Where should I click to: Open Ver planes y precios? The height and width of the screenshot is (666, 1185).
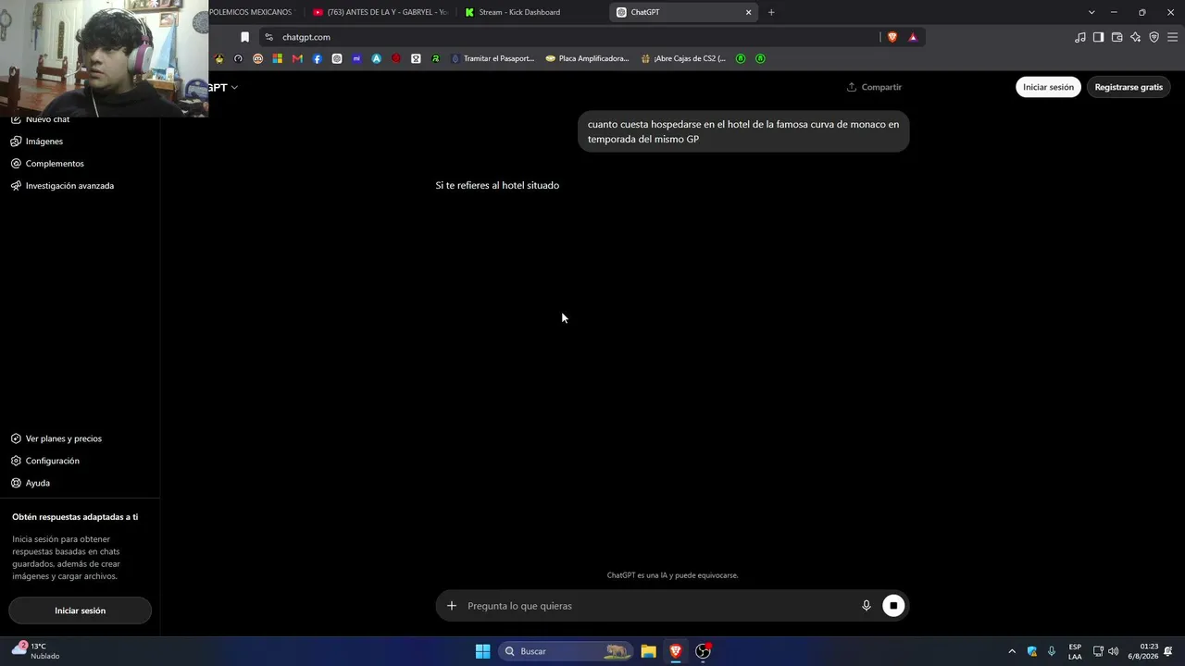tap(64, 438)
